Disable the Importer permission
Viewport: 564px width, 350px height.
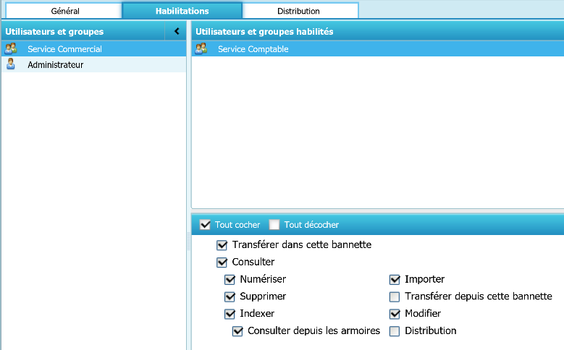point(395,280)
